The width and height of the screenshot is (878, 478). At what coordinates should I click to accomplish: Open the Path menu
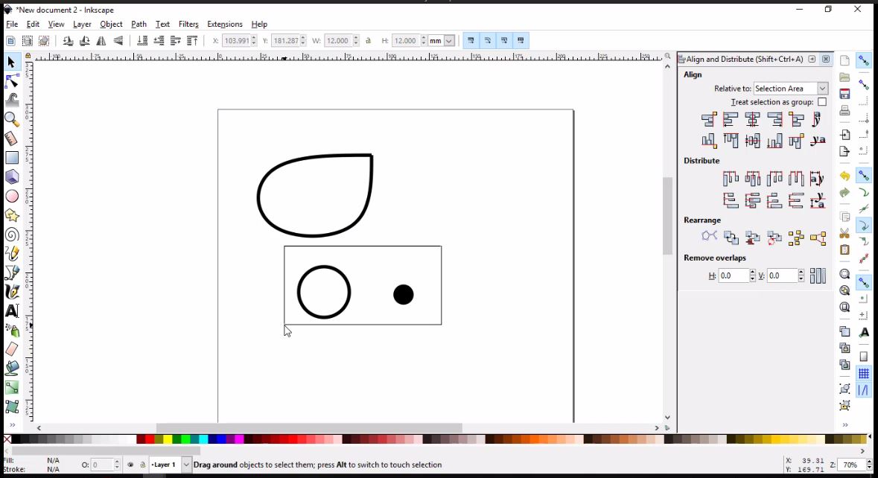point(139,24)
